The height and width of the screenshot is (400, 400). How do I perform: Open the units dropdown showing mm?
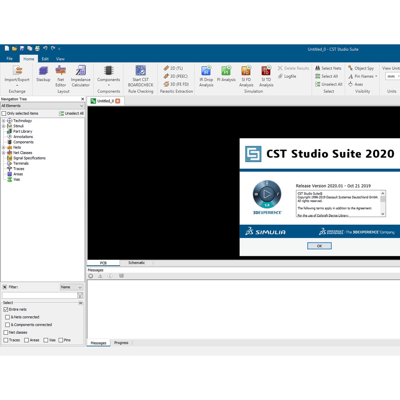click(x=392, y=76)
